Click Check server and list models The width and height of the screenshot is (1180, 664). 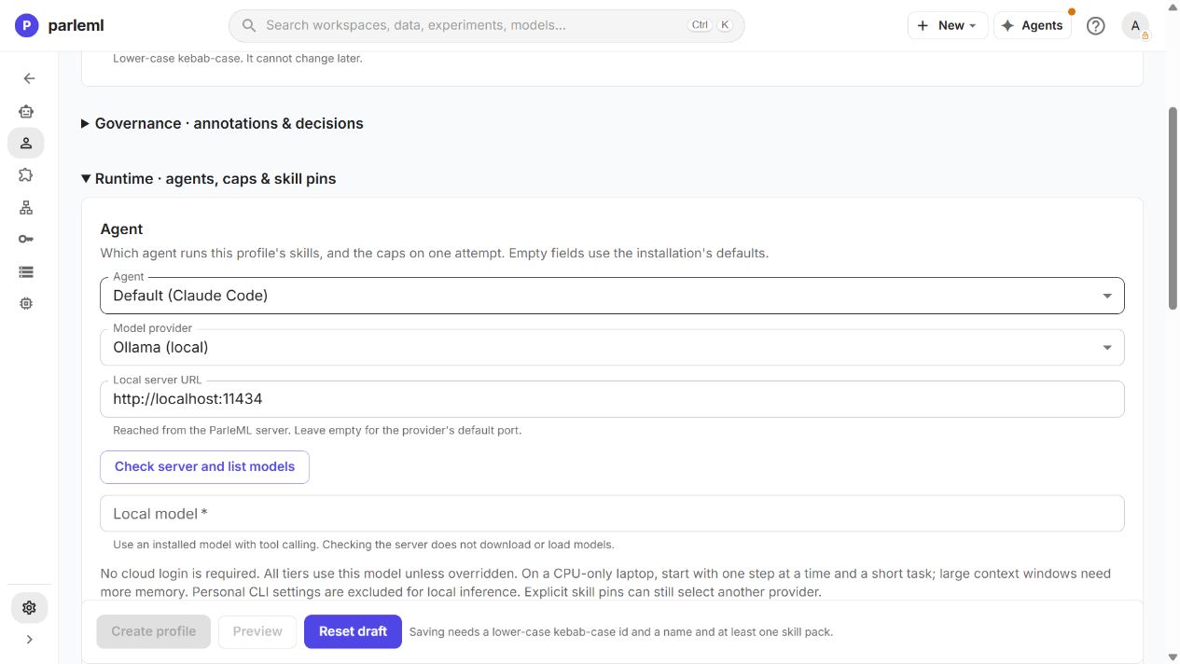204,466
